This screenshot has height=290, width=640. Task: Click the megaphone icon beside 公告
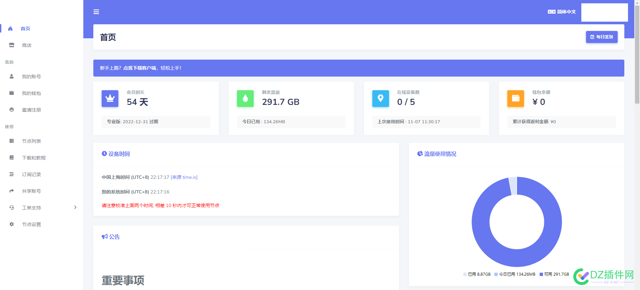pyautogui.click(x=105, y=236)
